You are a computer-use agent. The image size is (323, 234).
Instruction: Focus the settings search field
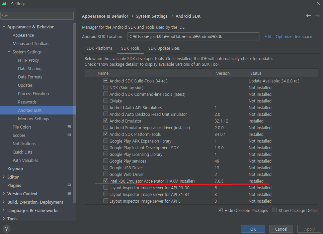click(x=37, y=16)
